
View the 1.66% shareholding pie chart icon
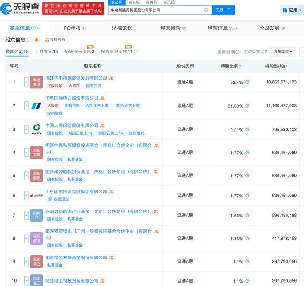248,215
